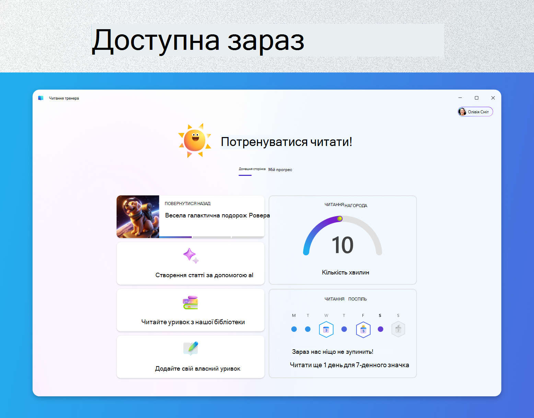Click the reading minutes arc gauge knob

(340, 218)
